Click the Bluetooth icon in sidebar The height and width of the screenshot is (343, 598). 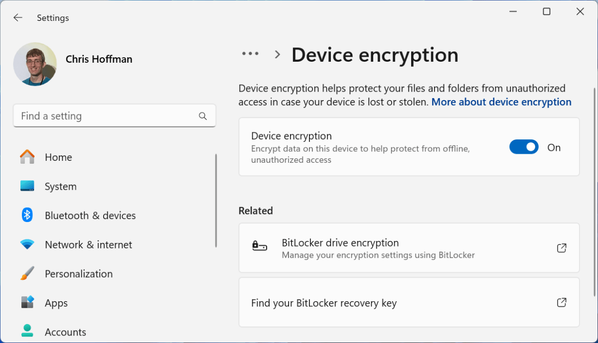click(27, 215)
